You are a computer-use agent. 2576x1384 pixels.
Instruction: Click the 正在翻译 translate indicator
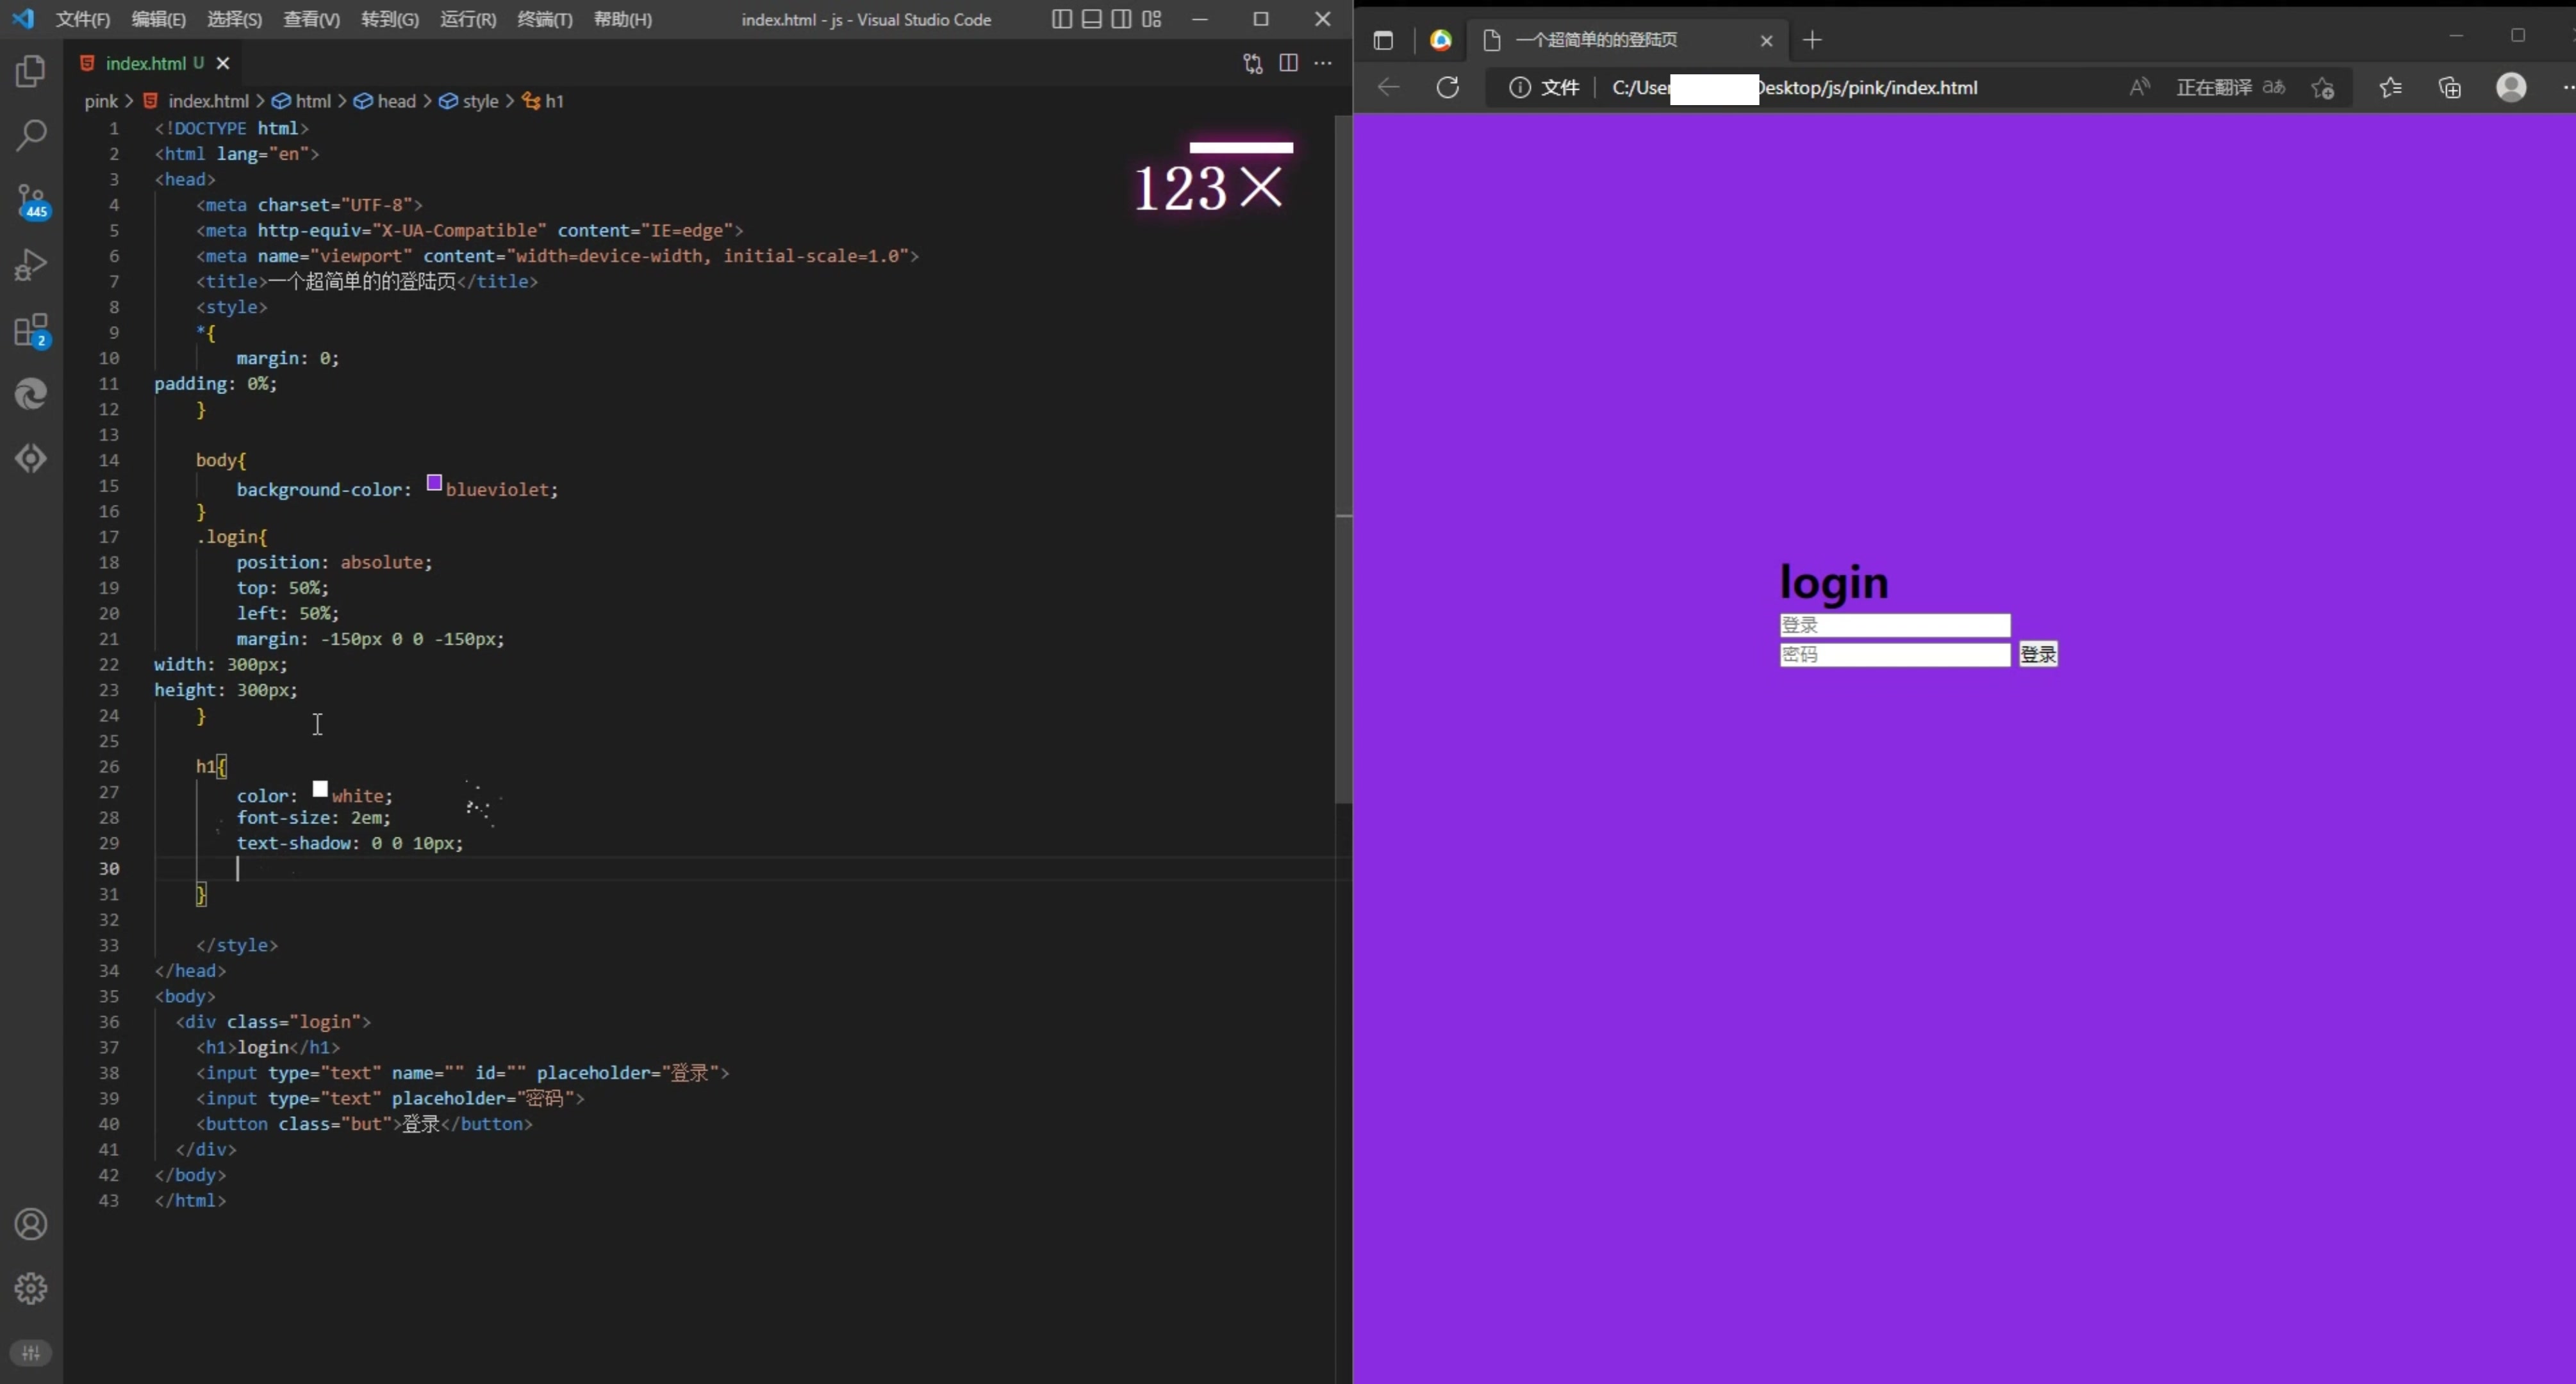[x=2230, y=88]
